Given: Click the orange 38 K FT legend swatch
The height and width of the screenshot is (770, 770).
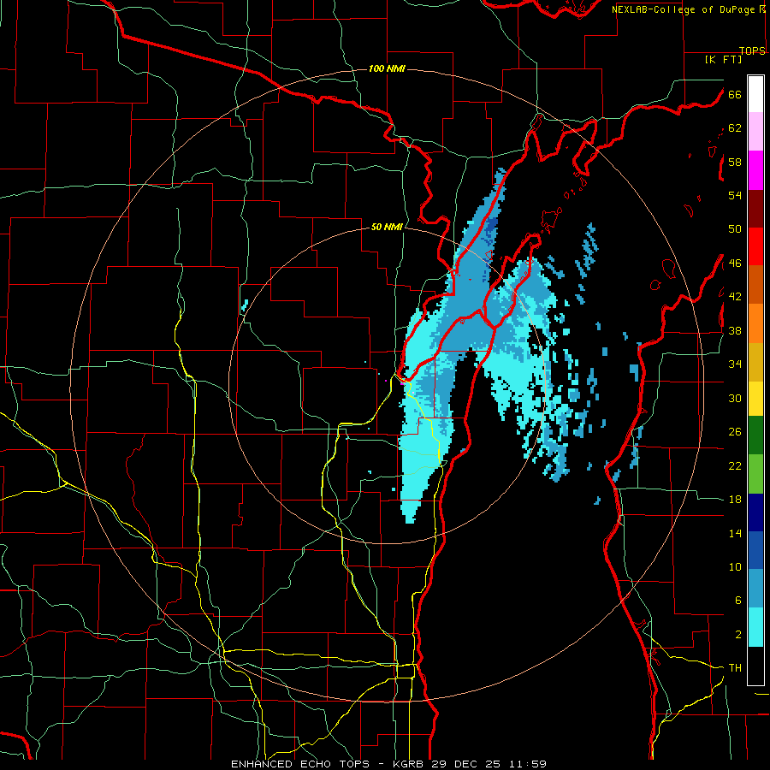Looking at the screenshot, I should pyautogui.click(x=755, y=323).
